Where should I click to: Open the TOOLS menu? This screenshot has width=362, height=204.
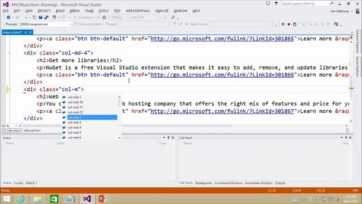tap(103, 11)
